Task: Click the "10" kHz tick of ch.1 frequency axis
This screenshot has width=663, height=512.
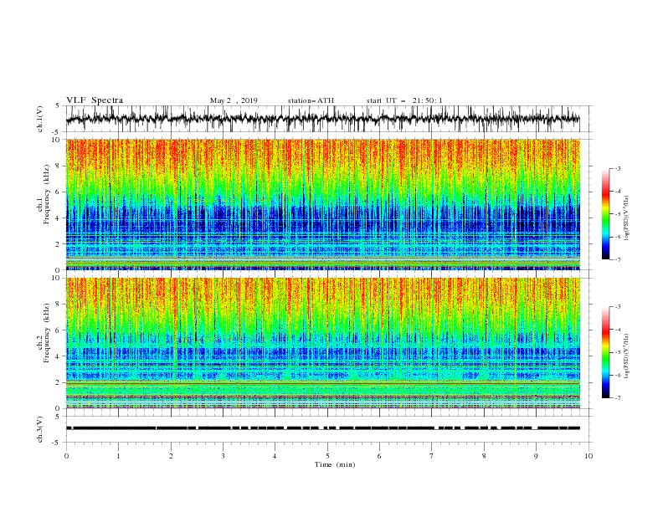Action: [57, 140]
